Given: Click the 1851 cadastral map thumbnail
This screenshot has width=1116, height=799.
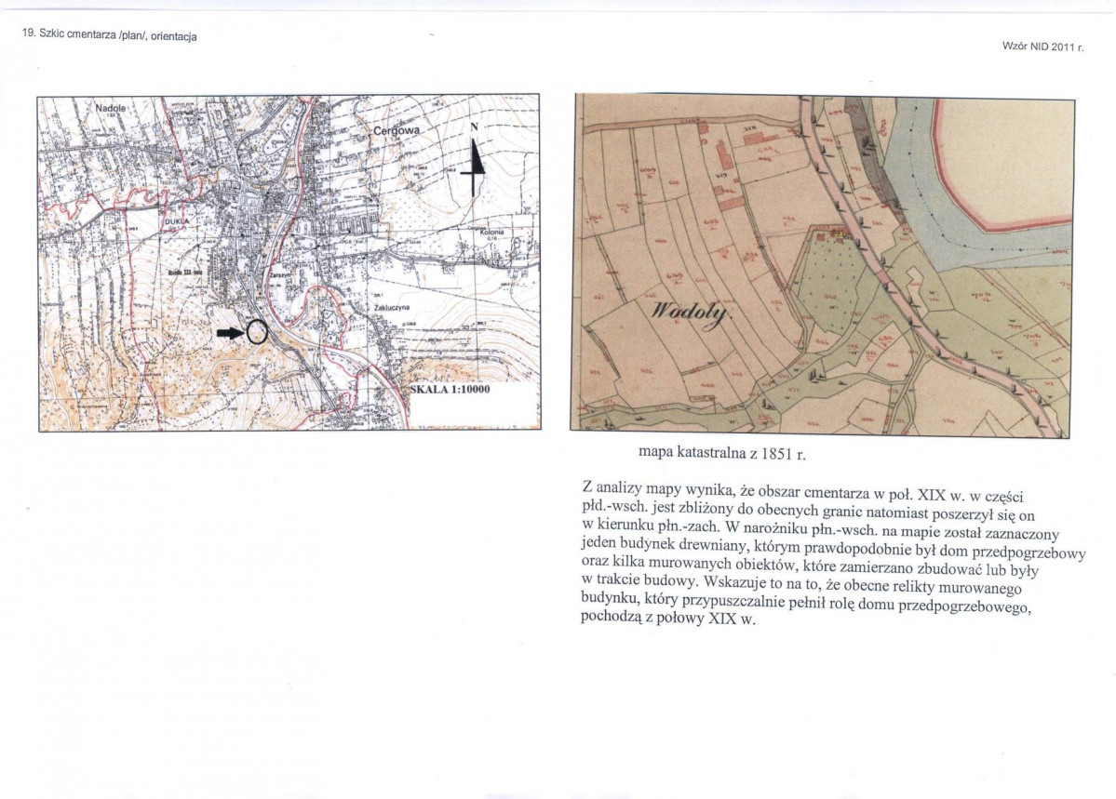Looking at the screenshot, I should coord(822,265).
